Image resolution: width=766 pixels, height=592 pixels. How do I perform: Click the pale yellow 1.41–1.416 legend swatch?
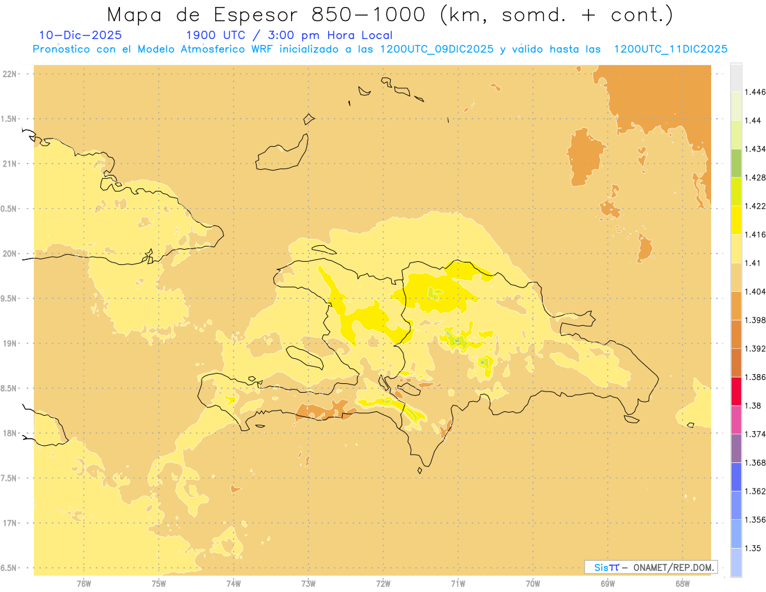pyautogui.click(x=736, y=248)
